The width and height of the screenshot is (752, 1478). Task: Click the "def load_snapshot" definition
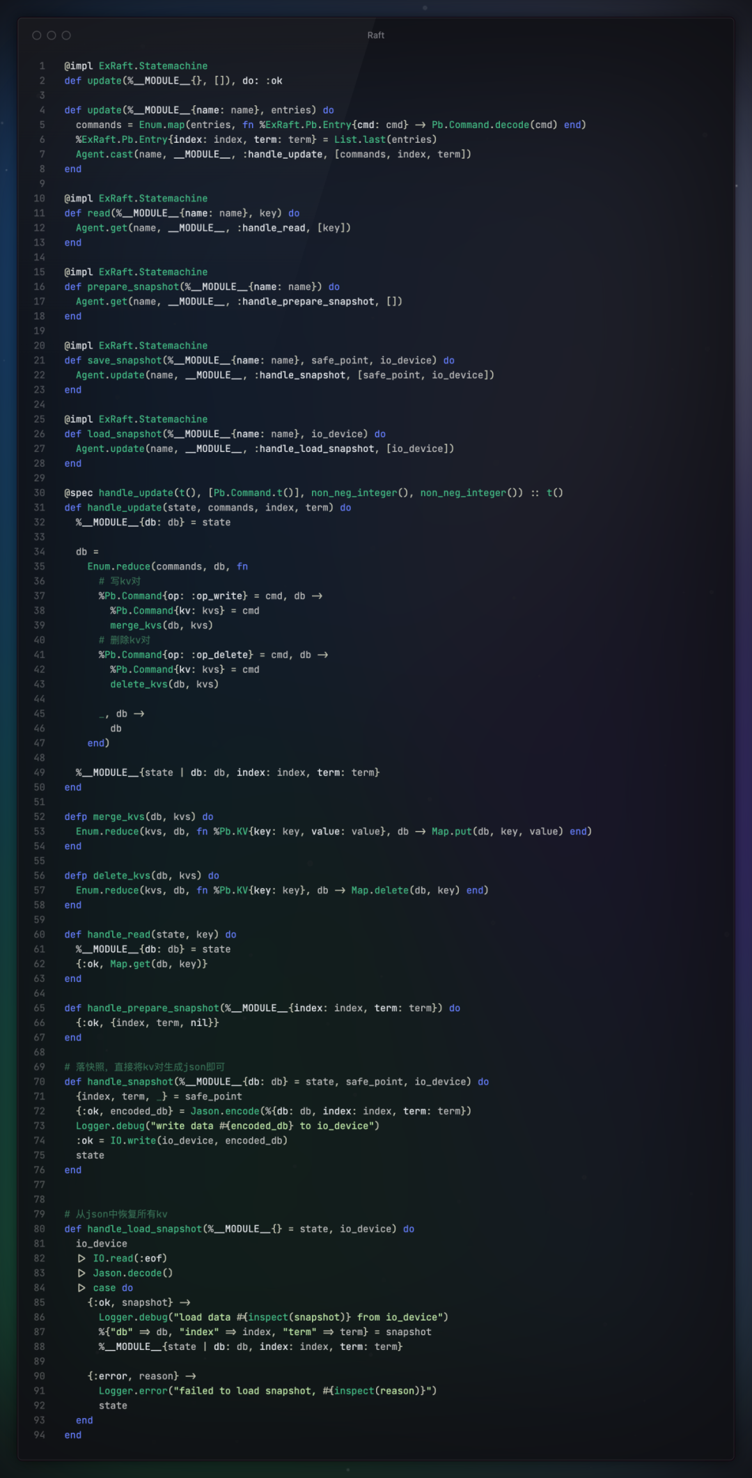click(x=113, y=434)
